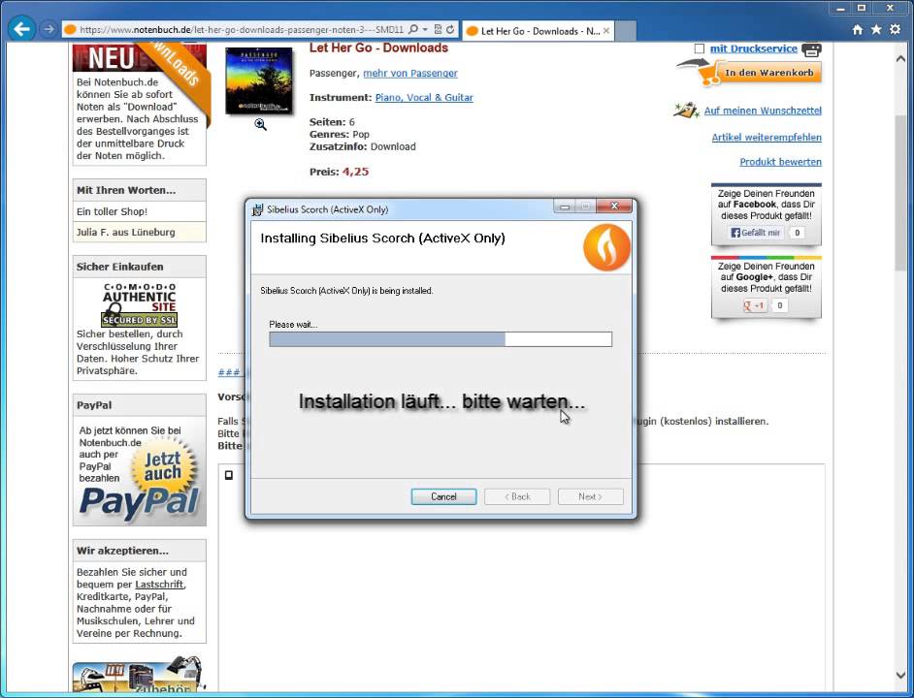Maximize the browser window
Viewport: 914px width, 698px height.
(x=861, y=8)
